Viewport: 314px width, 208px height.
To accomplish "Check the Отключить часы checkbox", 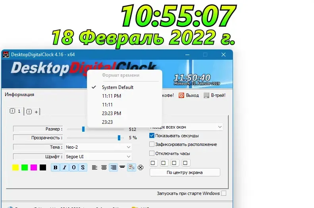I will 152,153.
